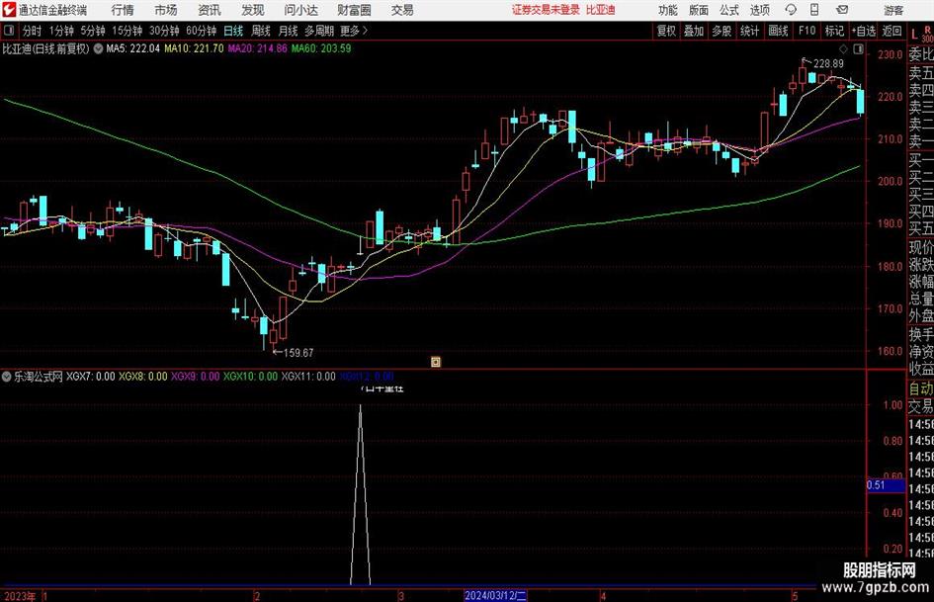
Task: Click the 游客 guest account button
Action: 893,10
